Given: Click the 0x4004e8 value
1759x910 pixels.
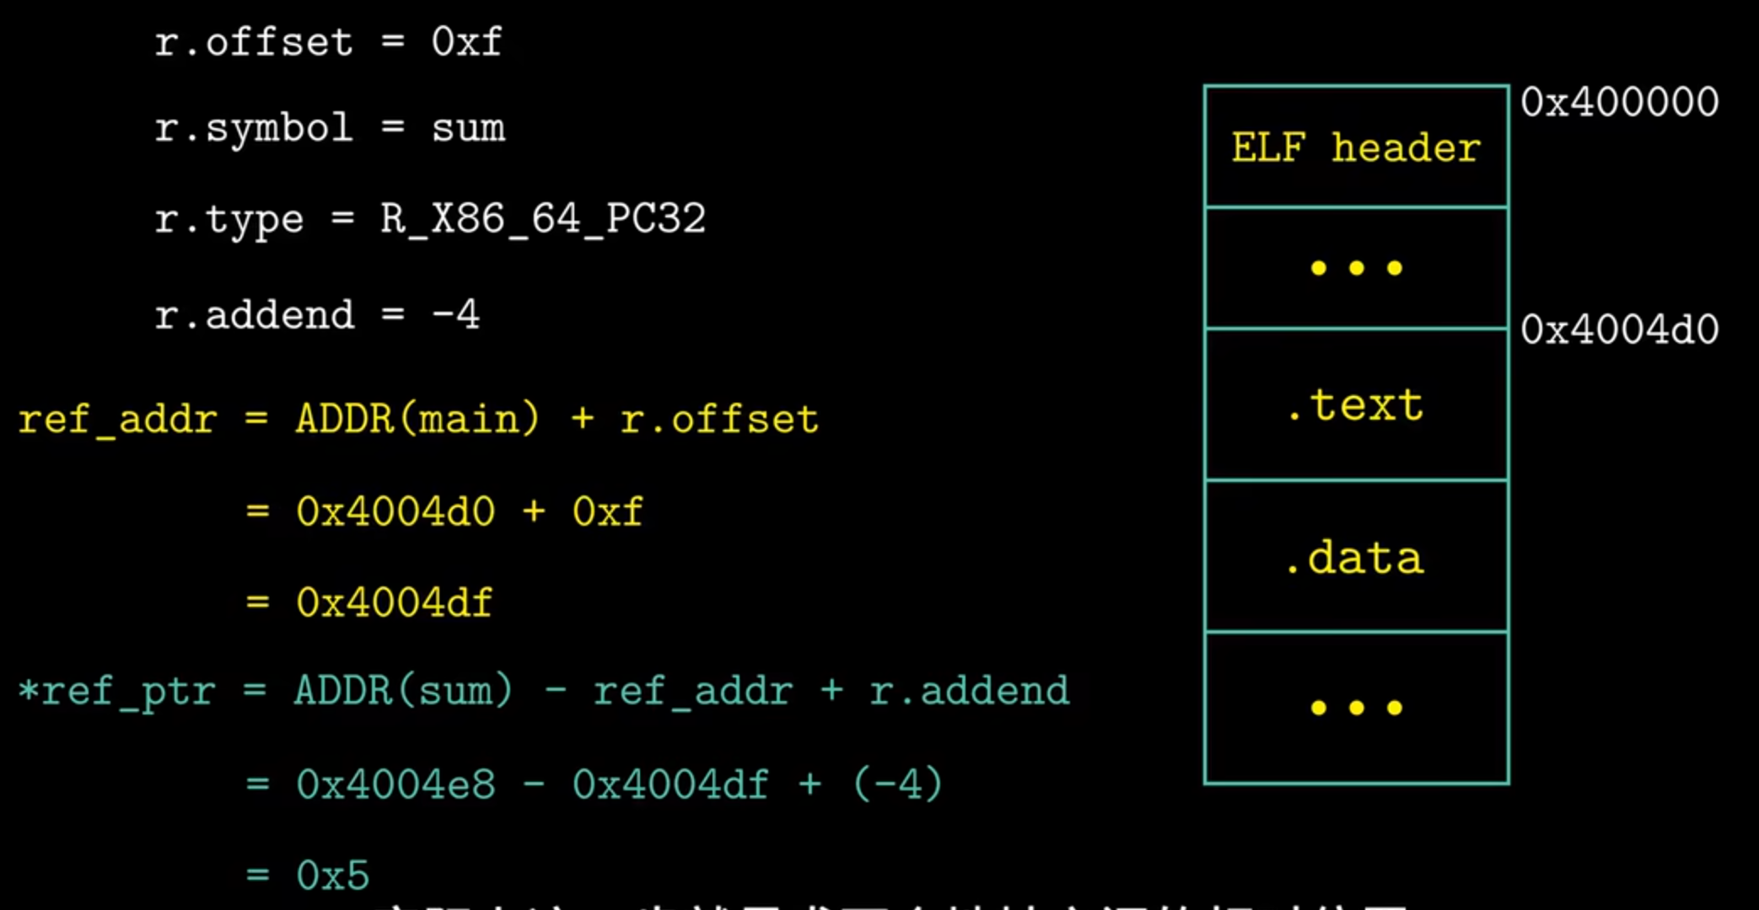Looking at the screenshot, I should (395, 785).
